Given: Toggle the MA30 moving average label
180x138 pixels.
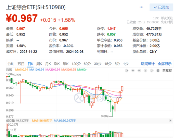Looking at the screenshot, I should [69, 69].
